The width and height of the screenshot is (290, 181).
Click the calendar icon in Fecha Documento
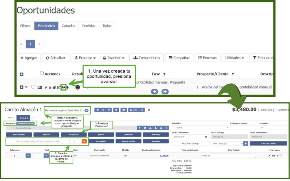[x=206, y=137]
